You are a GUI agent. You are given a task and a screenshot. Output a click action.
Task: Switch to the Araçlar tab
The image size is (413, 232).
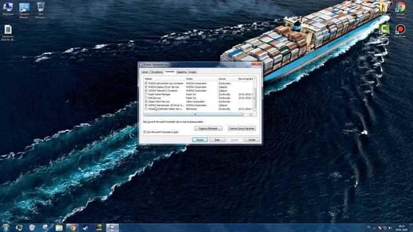point(192,72)
